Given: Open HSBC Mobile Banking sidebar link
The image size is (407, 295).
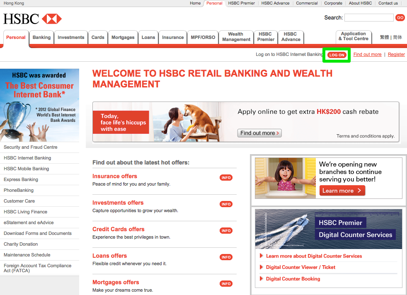Looking at the screenshot, I should (26, 169).
